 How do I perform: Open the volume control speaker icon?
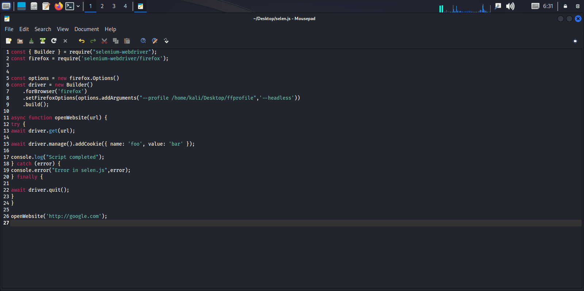pos(510,6)
